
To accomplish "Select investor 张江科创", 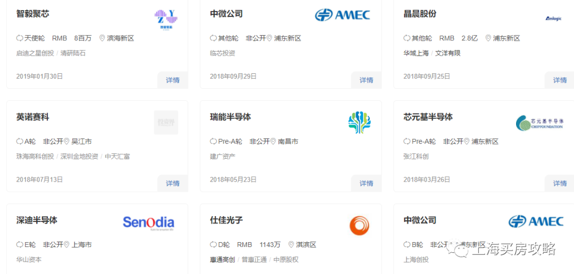I will coord(416,157).
